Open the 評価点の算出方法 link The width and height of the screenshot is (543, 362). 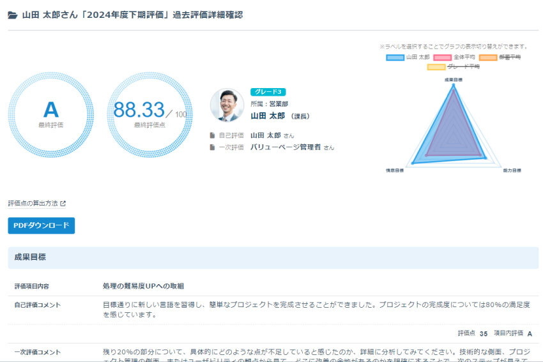(33, 204)
